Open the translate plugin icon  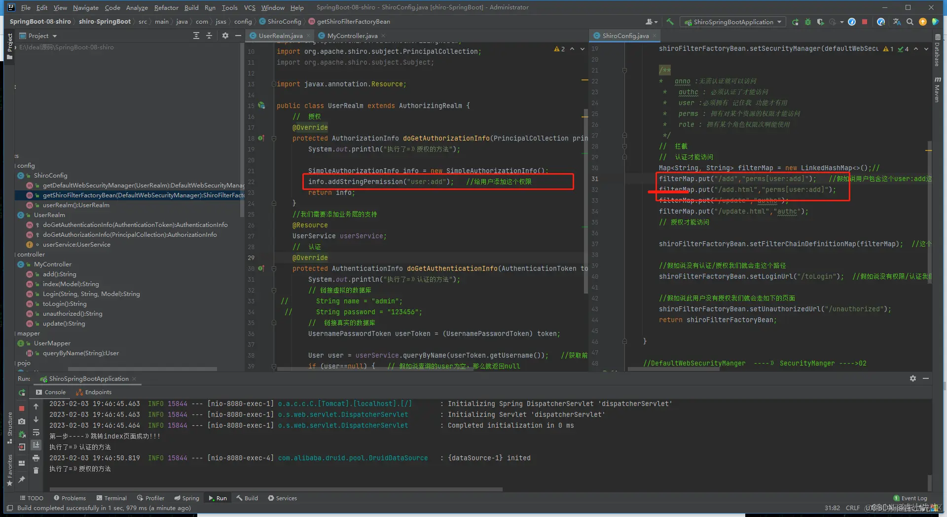[x=897, y=22]
